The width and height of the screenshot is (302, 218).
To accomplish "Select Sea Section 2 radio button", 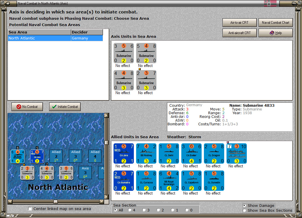I will (158, 210).
